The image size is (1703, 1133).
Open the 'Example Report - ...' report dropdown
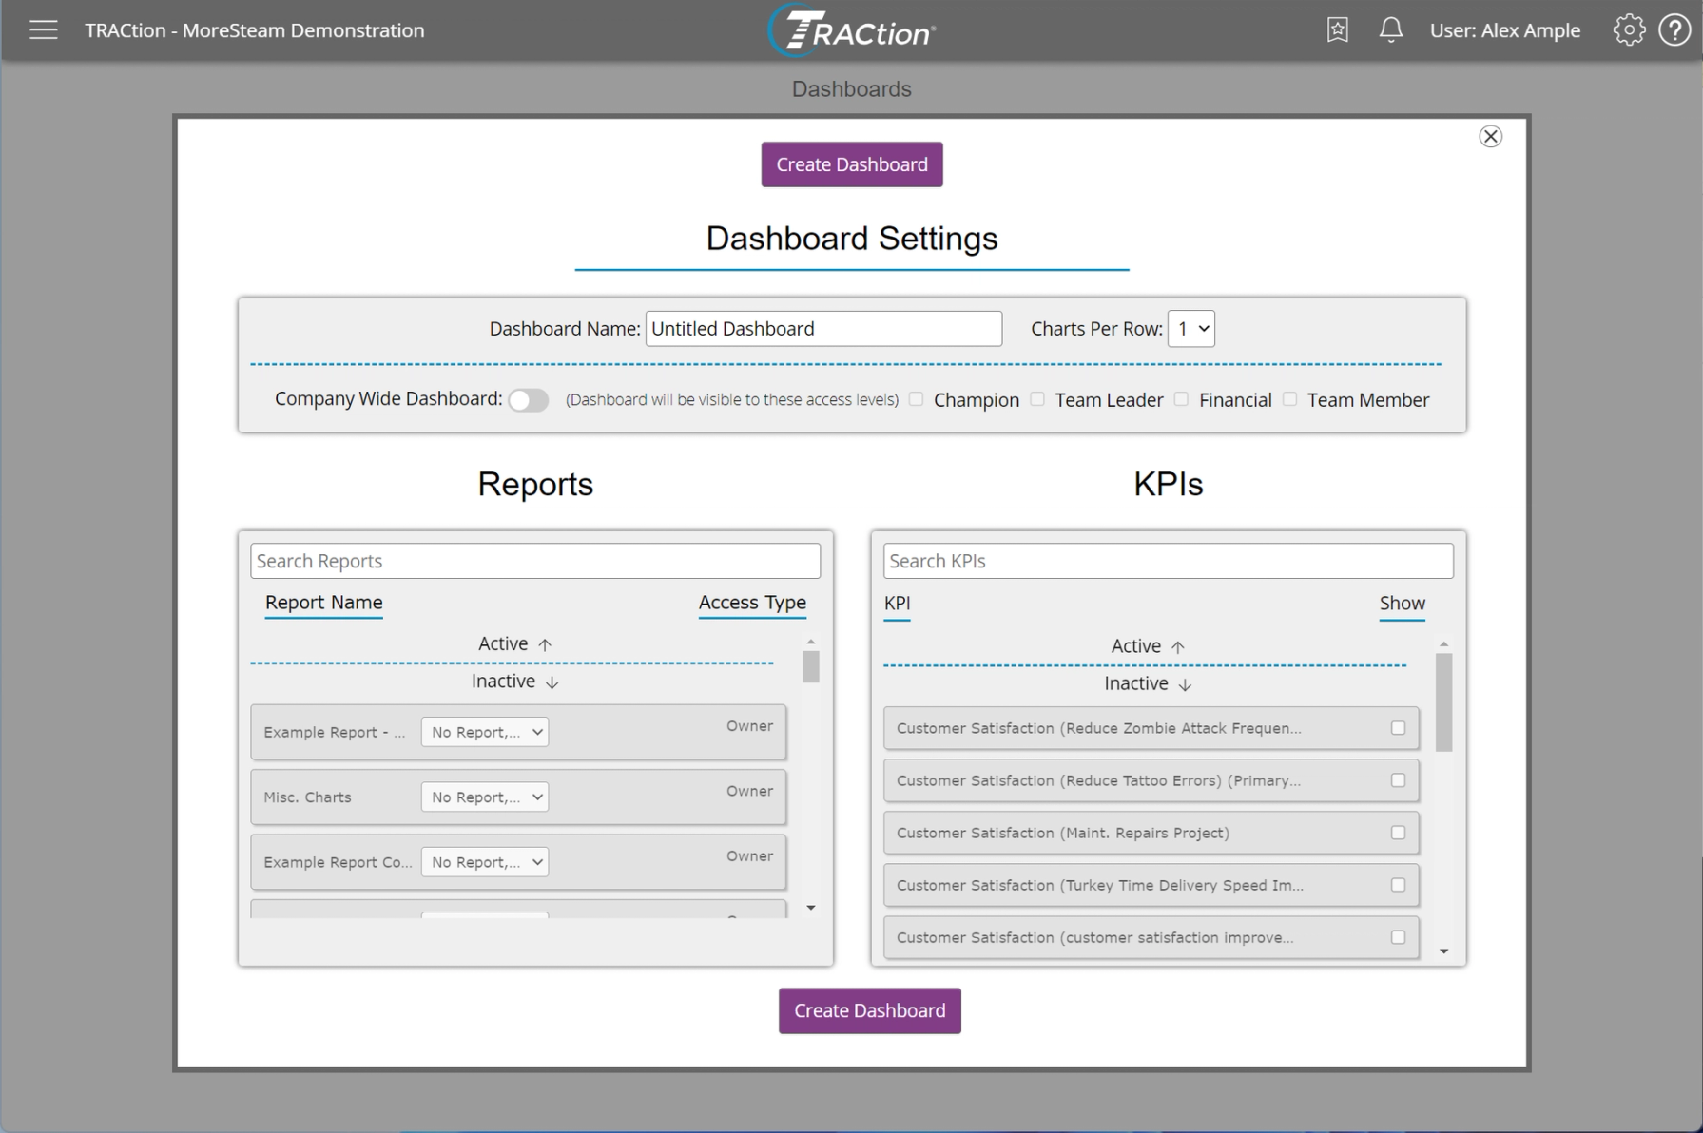coord(485,732)
